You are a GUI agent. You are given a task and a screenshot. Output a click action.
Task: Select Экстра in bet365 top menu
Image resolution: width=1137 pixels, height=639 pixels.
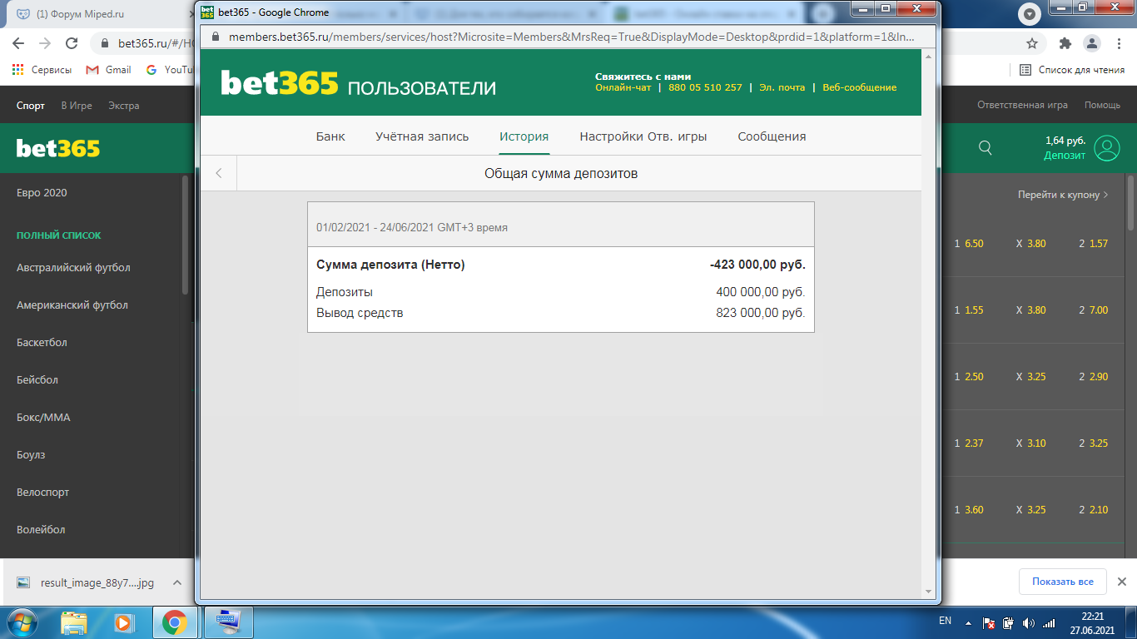pos(124,106)
